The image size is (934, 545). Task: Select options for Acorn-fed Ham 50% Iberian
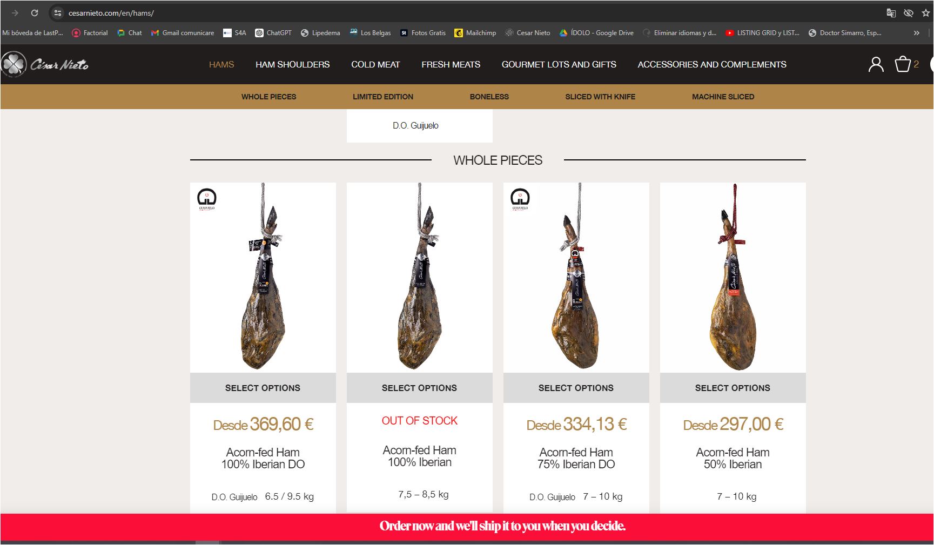click(733, 388)
